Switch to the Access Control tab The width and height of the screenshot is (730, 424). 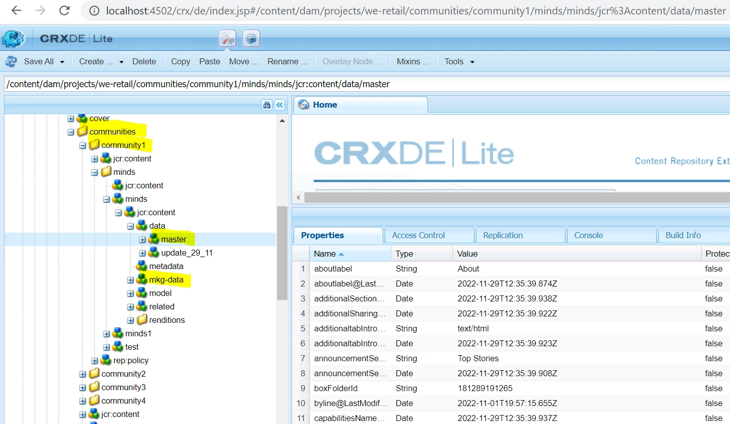click(x=429, y=235)
